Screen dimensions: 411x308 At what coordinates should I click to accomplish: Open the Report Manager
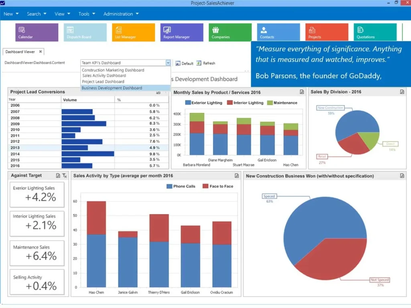[x=181, y=32]
